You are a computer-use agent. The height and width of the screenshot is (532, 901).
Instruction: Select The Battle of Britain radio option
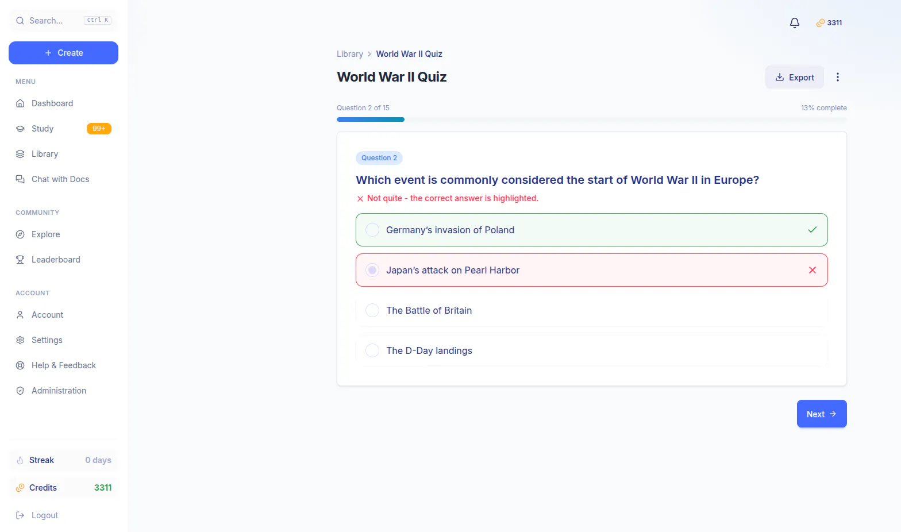click(x=372, y=310)
